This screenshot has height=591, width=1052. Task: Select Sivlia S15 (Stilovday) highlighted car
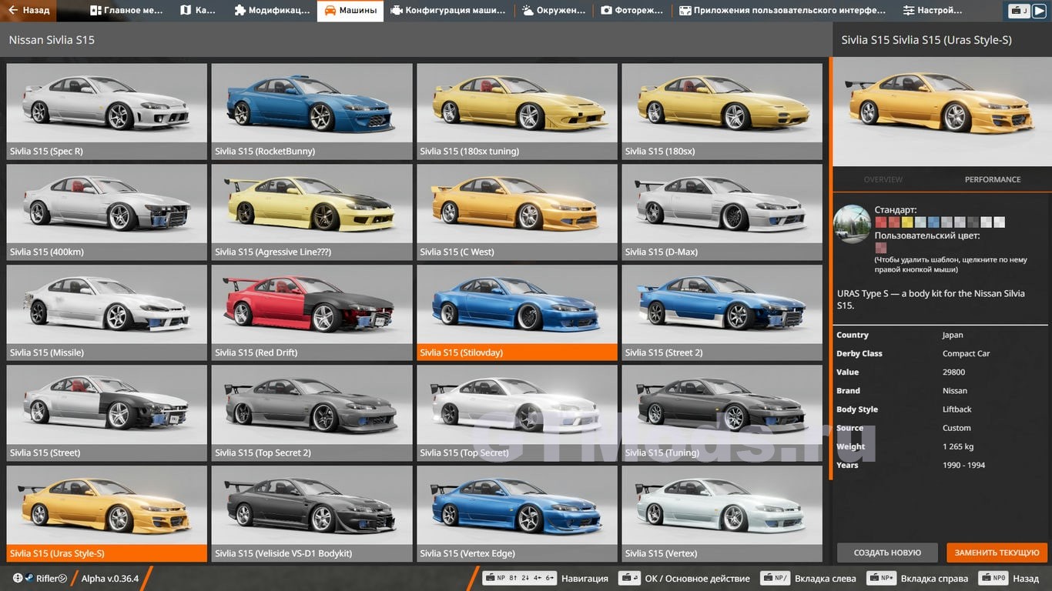coord(517,312)
